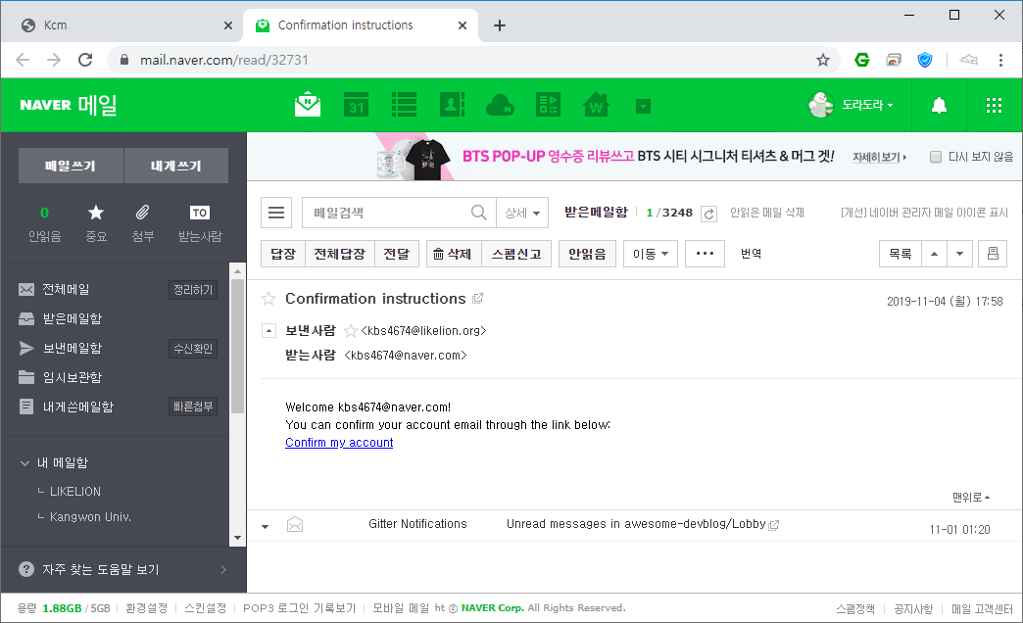Viewport: 1023px width, 623px height.
Task: Star the sender kbs4674@likelion.org
Action: [351, 331]
